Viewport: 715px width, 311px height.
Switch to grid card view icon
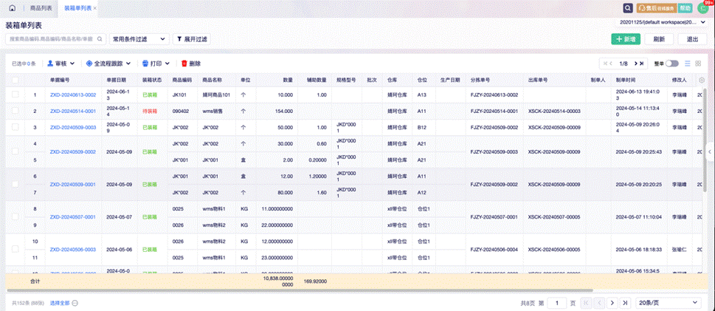(698, 64)
